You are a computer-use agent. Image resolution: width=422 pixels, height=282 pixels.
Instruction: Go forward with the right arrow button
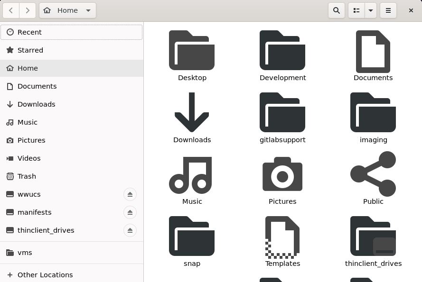point(28,10)
